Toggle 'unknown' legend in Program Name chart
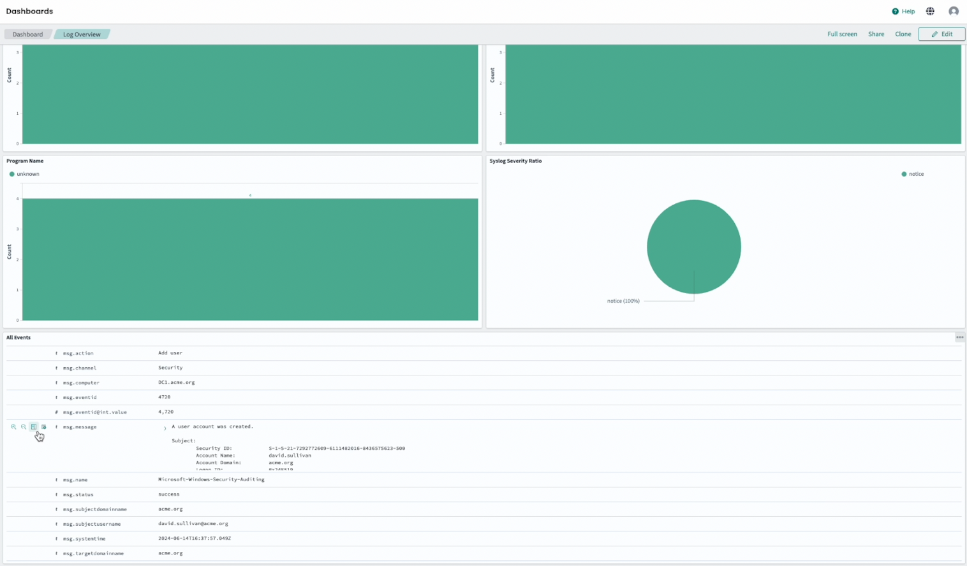Viewport: 967px width, 566px height. (24, 174)
